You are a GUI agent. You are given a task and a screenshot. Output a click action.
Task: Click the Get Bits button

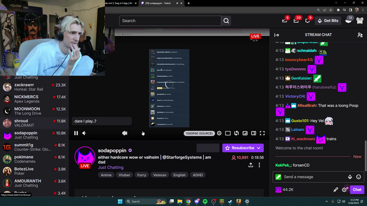click(328, 21)
